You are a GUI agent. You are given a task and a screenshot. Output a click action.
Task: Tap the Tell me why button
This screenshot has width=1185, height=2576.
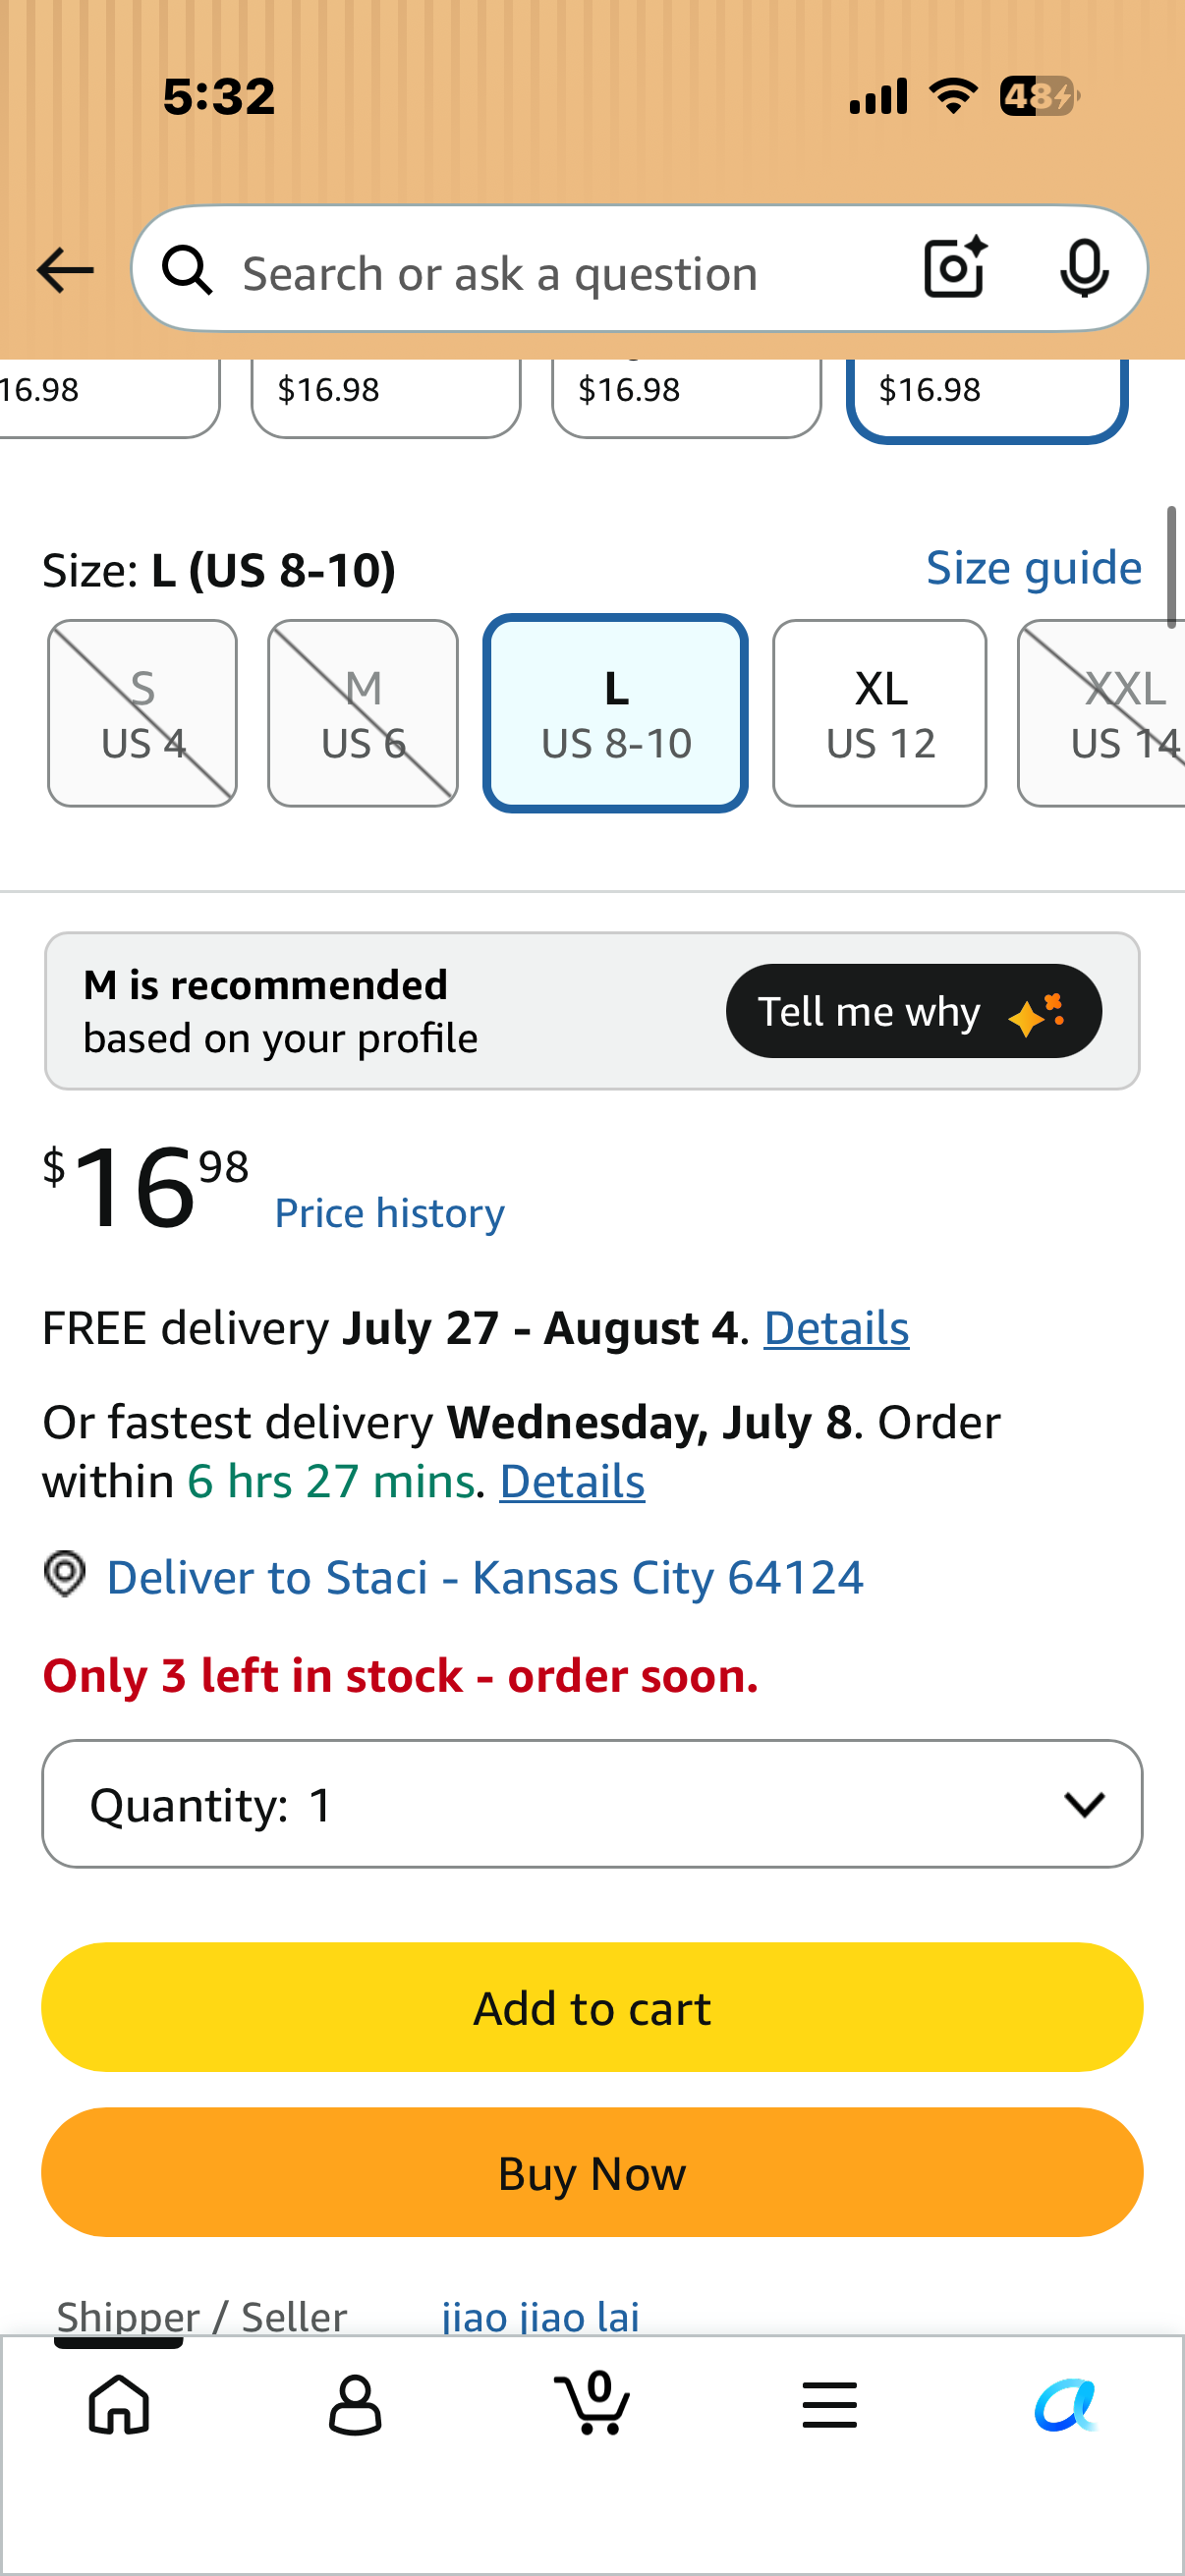tap(914, 1011)
